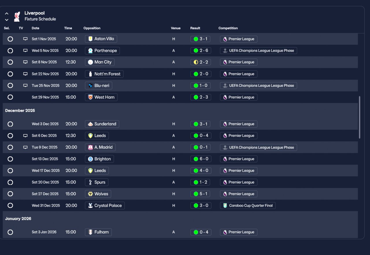The width and height of the screenshot is (370, 255).
Task: Click Premier League icon in Fulham row
Action: click(225, 232)
